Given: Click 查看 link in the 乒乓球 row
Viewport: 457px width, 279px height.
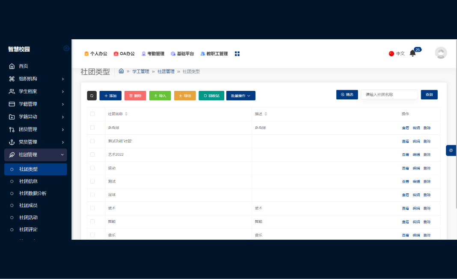Looking at the screenshot, I should [405, 128].
